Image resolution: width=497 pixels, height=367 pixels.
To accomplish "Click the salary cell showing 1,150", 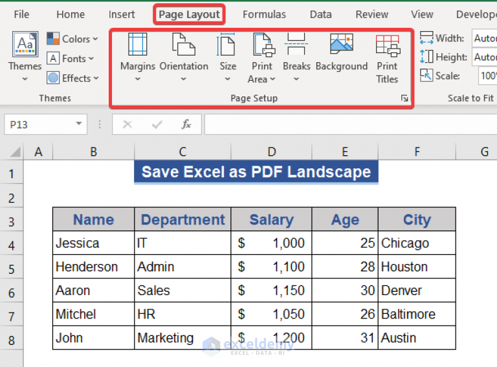I will [x=272, y=291].
